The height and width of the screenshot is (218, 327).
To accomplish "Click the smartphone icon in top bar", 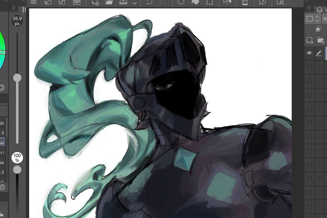I will pos(245,2).
